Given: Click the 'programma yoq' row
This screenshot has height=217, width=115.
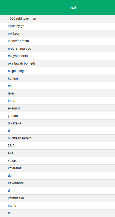Looking at the screenshot, I should click(61, 48).
